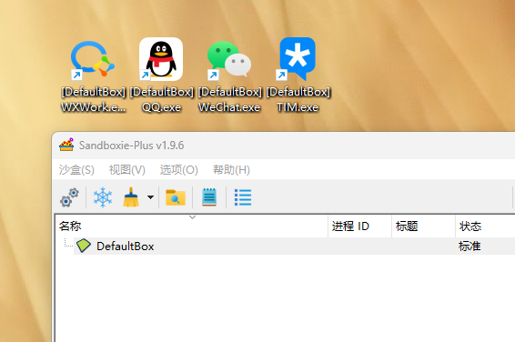Click the snowflake suspend toolbar icon
This screenshot has height=342, width=515.
pyautogui.click(x=103, y=197)
